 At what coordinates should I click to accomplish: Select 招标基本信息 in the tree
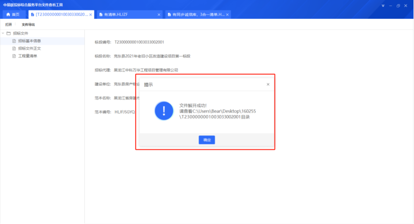click(x=29, y=41)
